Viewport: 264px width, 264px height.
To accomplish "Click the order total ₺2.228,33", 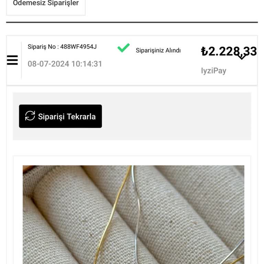I will (229, 51).
